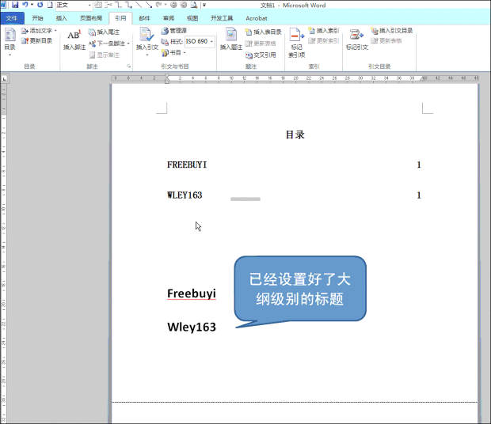This screenshot has height=424, width=491.
Task: Click page number 1 of the FREEBUYI entry
Action: [x=419, y=165]
